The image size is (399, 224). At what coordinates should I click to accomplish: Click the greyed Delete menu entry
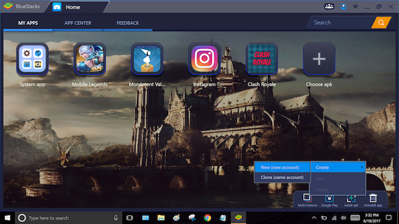pos(338,190)
